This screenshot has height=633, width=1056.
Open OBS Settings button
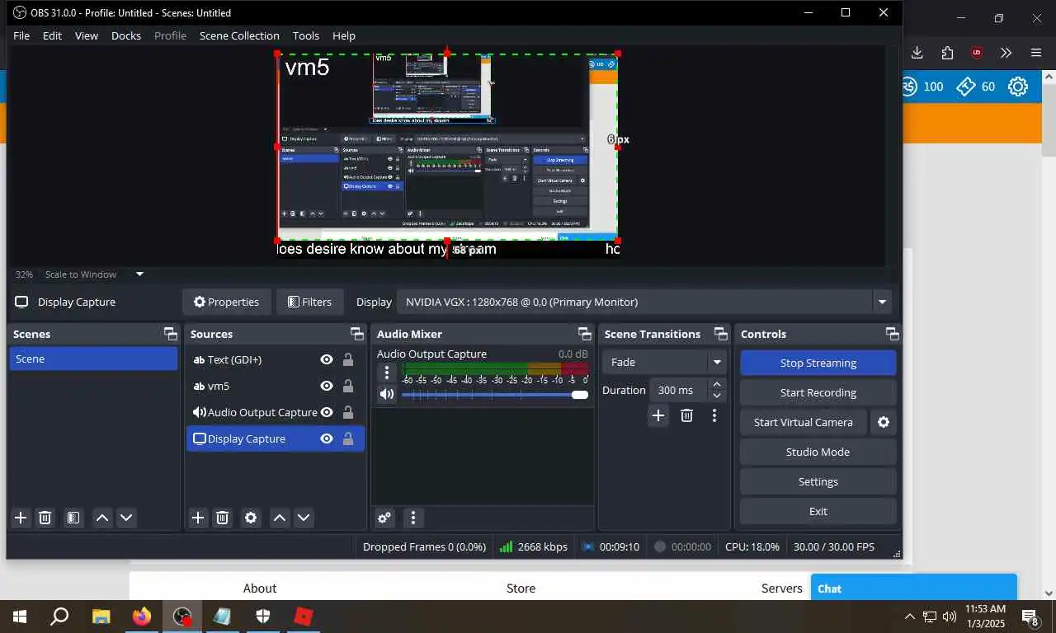coord(818,481)
